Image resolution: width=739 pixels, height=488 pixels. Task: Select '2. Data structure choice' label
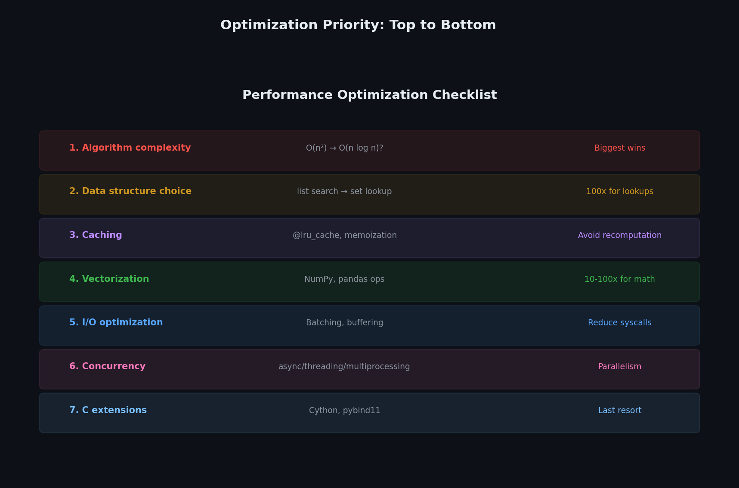pos(130,191)
